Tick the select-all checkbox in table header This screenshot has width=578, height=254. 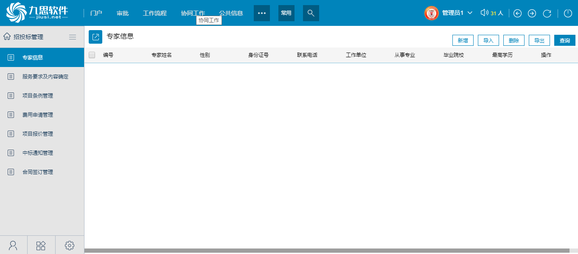coord(92,55)
